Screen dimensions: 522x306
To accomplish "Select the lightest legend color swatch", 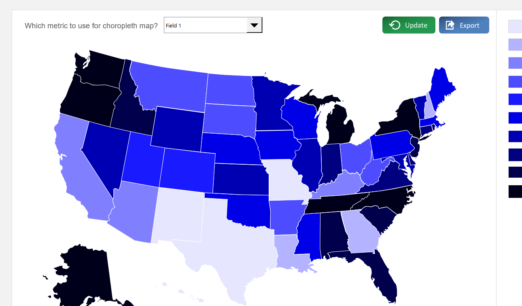I will coord(515,26).
